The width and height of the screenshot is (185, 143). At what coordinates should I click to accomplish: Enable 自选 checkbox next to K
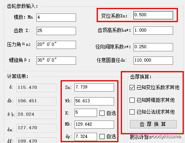(102, 113)
